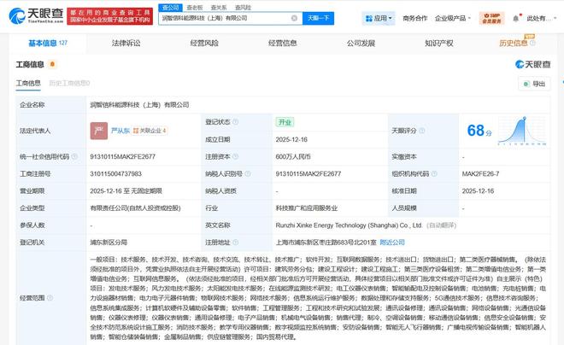
Task: Open legal representative 严从东 link
Action: 120,131
